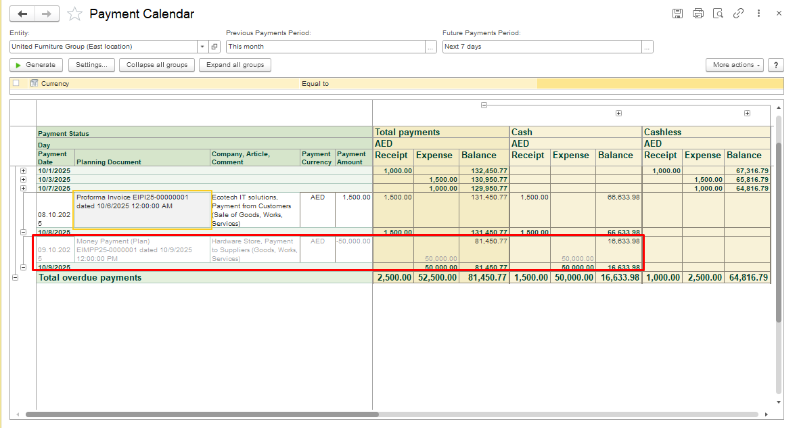Open the three-dot options menu
797x428 pixels.
pos(759,14)
